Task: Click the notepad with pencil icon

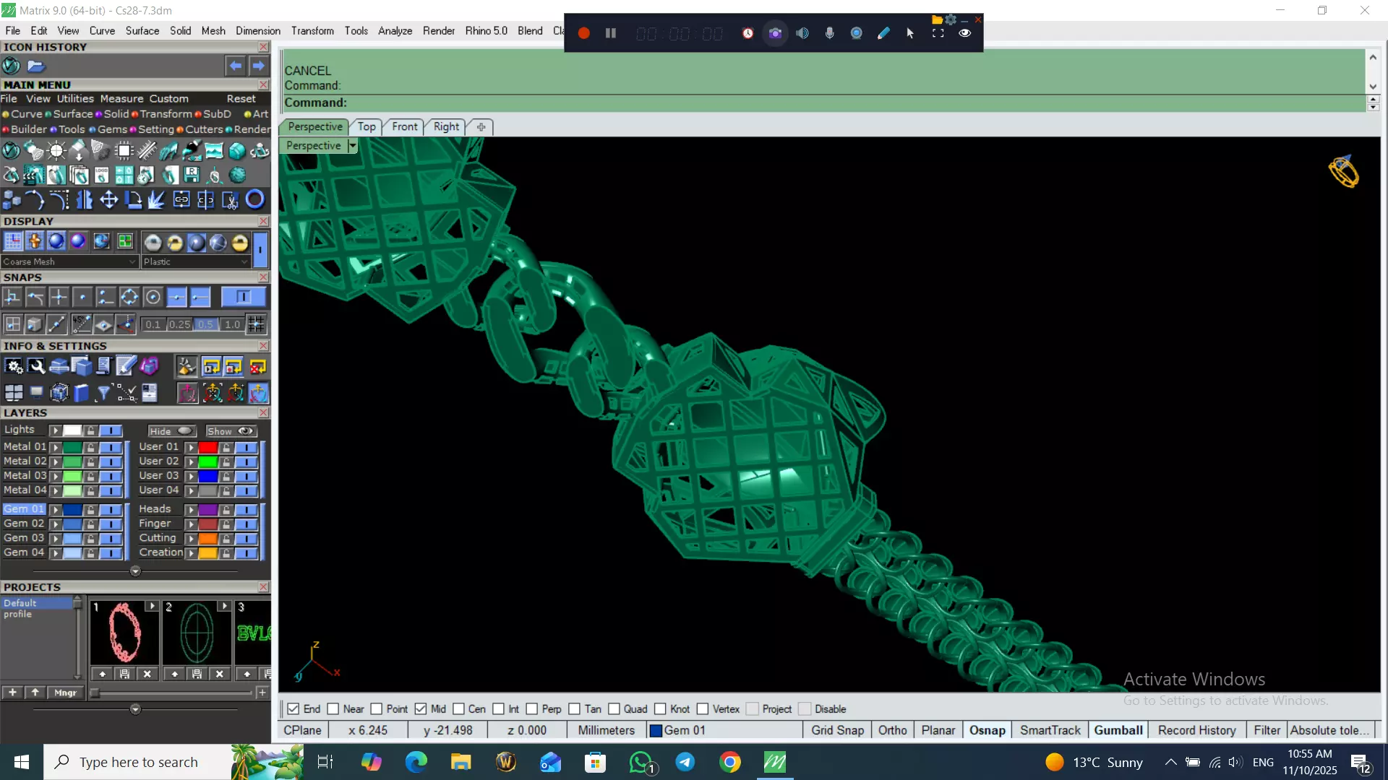Action: pyautogui.click(x=126, y=367)
